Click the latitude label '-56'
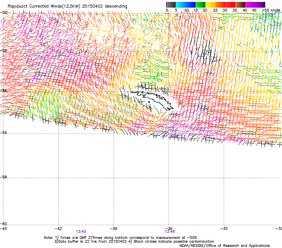Viewport: 282px width, 248px height. coord(3,133)
